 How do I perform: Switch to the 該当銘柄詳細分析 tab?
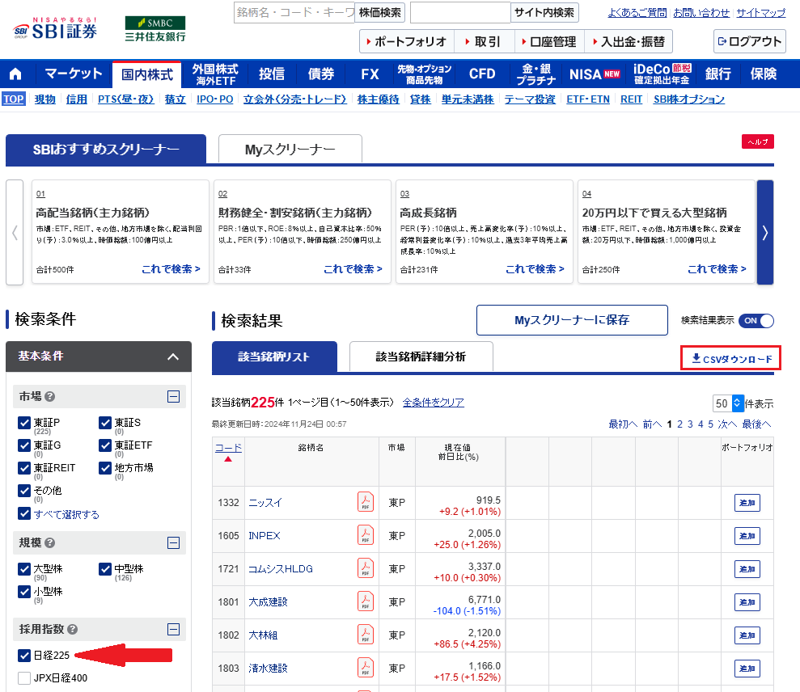pos(421,356)
